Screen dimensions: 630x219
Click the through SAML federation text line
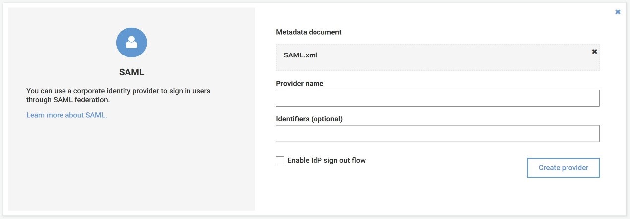[67, 100]
